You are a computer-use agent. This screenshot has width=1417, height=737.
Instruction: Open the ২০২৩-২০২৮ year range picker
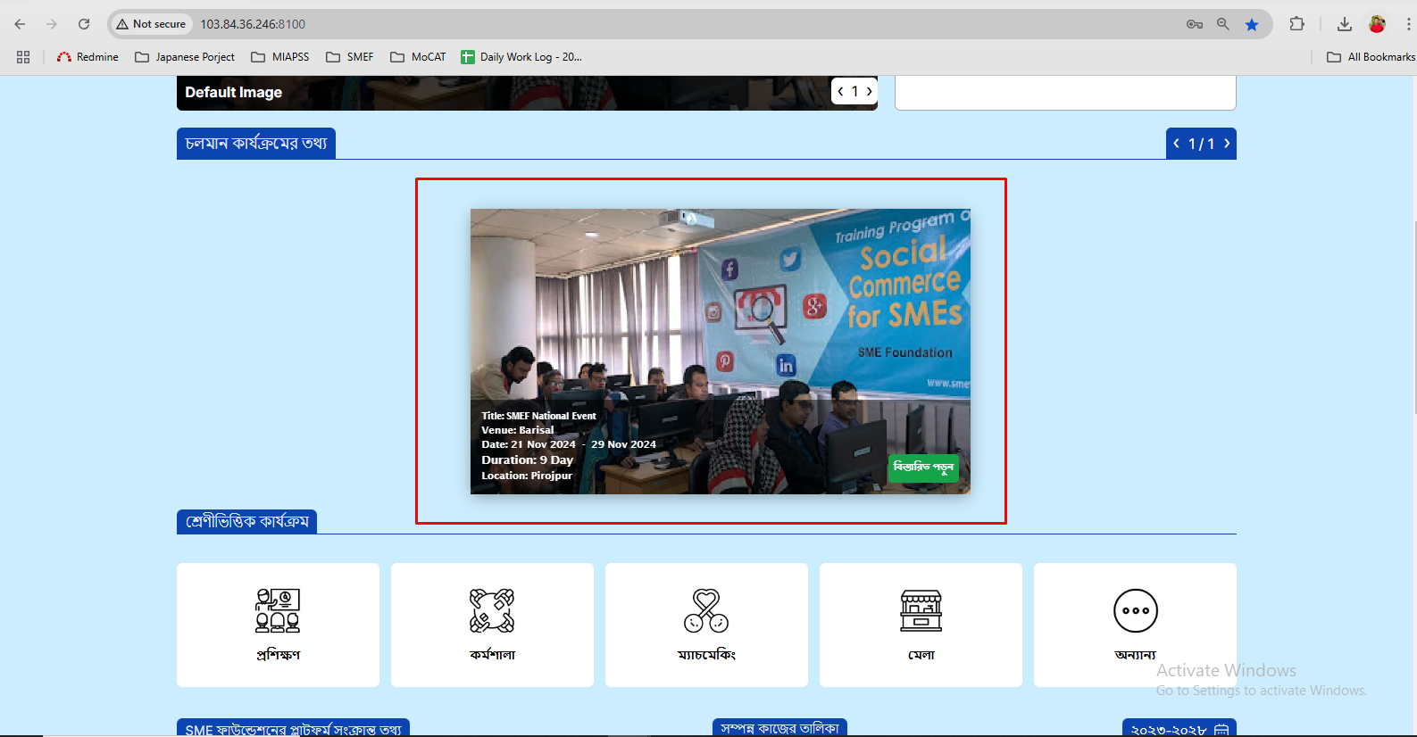(1179, 728)
